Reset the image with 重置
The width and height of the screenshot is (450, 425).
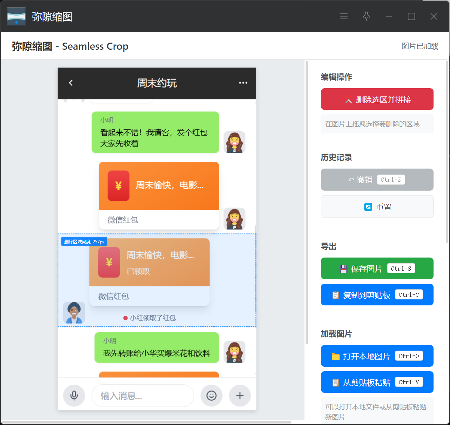tap(377, 207)
